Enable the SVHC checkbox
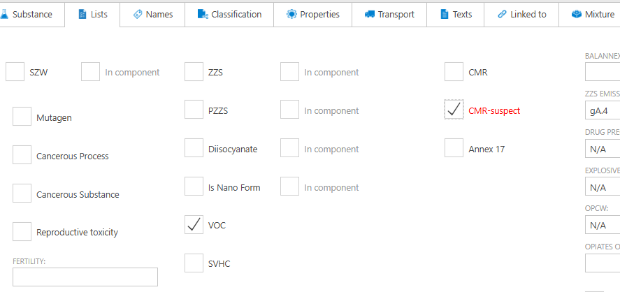 (194, 263)
